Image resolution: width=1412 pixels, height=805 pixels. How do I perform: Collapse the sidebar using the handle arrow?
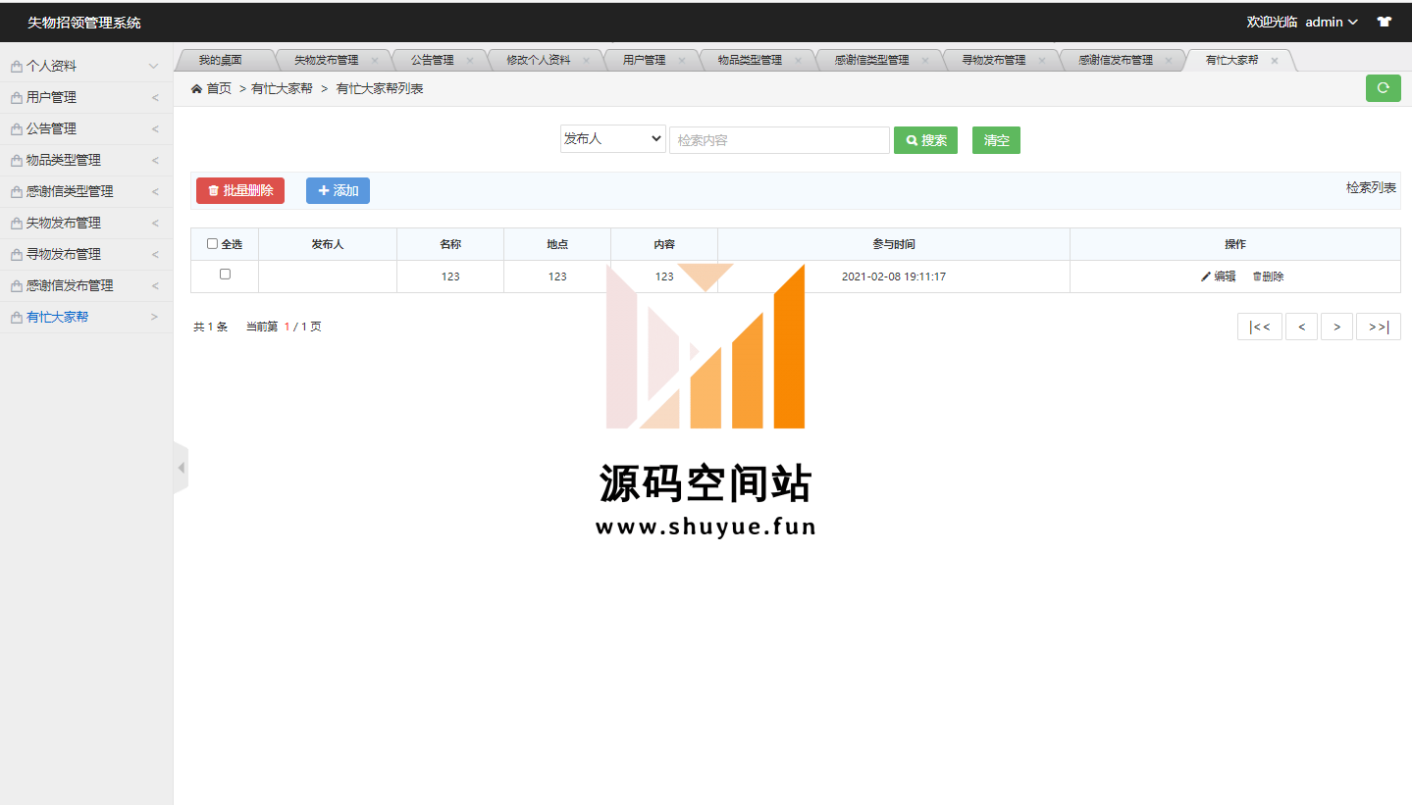(181, 468)
